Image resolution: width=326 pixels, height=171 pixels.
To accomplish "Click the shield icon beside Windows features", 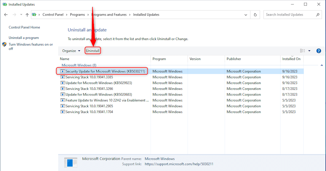I will (x=4, y=44).
